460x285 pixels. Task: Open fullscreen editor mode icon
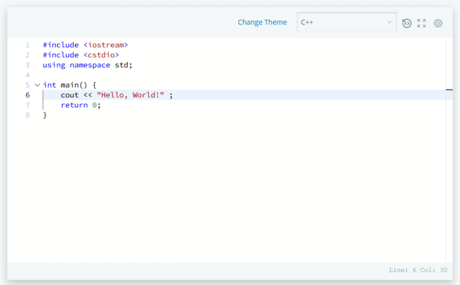[x=422, y=23]
